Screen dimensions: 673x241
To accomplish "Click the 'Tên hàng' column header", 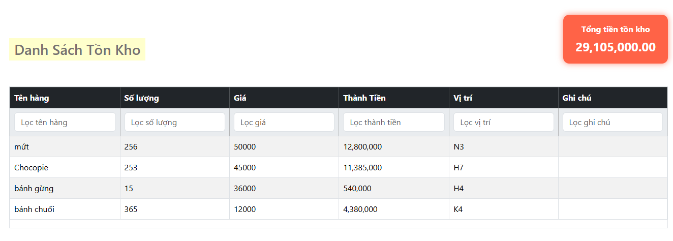I will pyautogui.click(x=32, y=98).
